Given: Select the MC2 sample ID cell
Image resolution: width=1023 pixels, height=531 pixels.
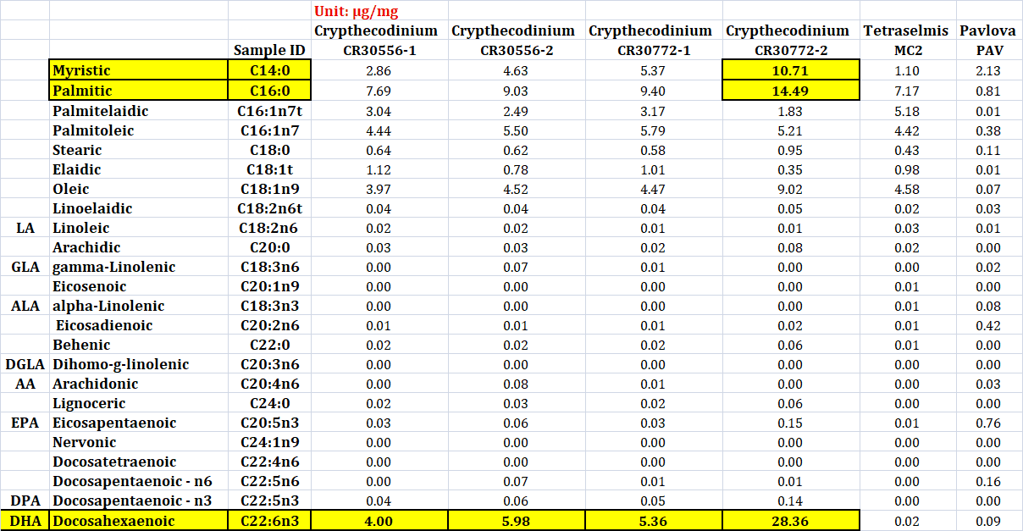Looking at the screenshot, I should pos(908,51).
